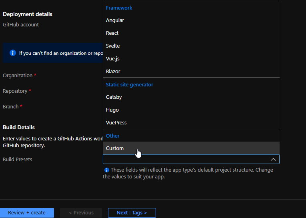Screen dimensions: 306x218
Task: Click the Previous button
Action: tap(81, 212)
